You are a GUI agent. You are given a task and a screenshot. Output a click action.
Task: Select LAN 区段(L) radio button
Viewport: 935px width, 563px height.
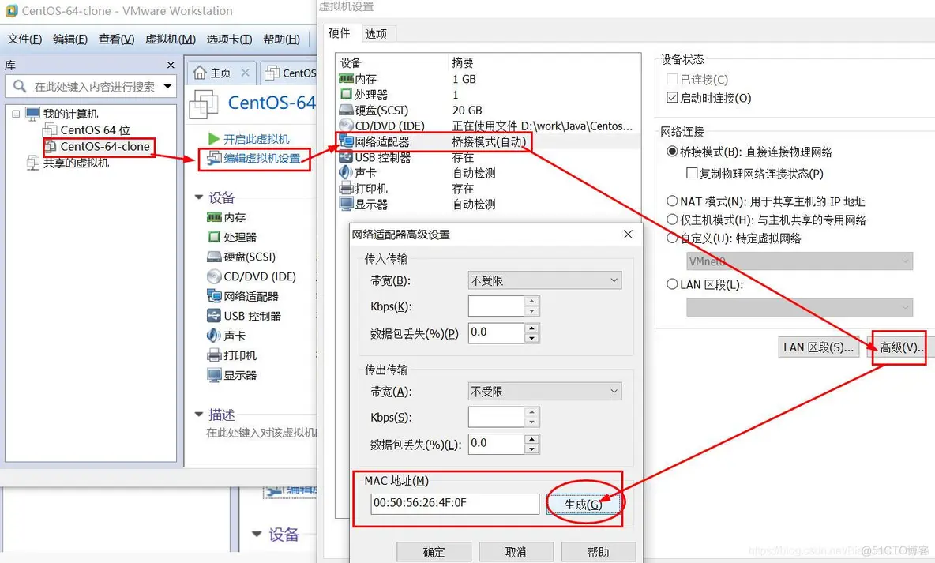[672, 284]
